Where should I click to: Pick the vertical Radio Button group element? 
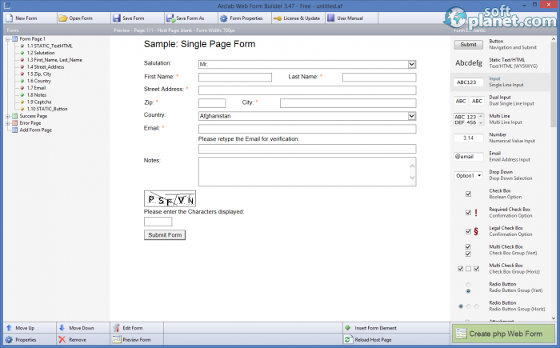tap(468, 287)
